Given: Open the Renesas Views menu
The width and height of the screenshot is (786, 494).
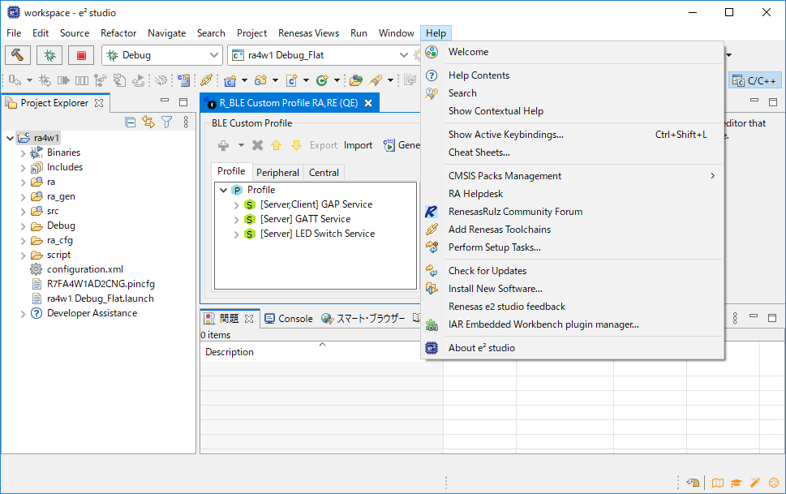Looking at the screenshot, I should pyautogui.click(x=309, y=33).
